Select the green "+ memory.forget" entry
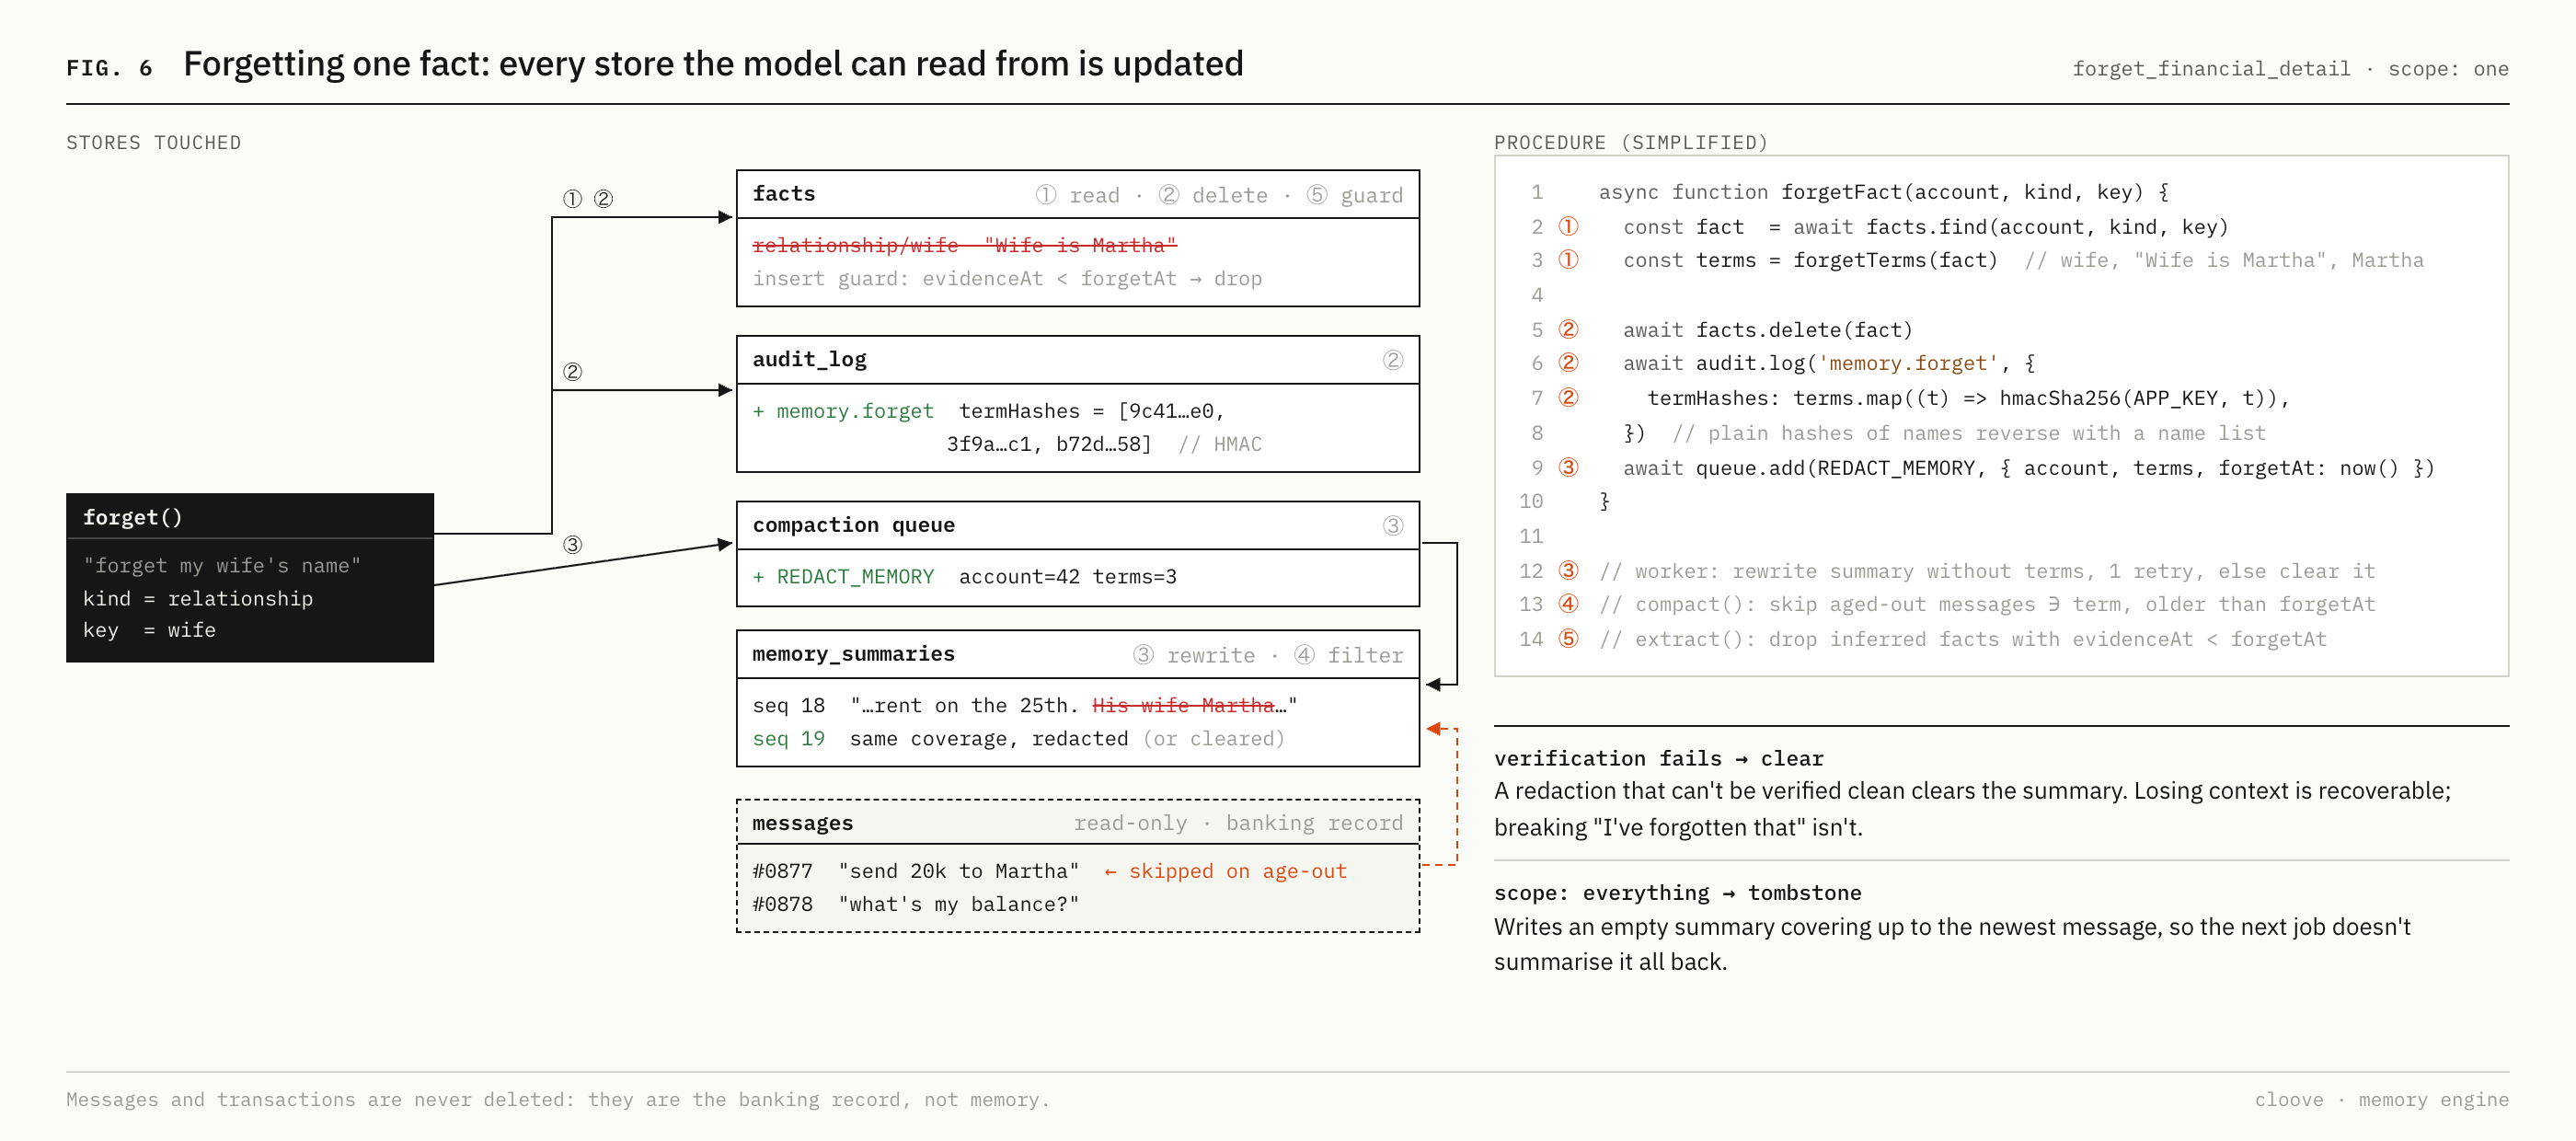This screenshot has width=2576, height=1141. tap(843, 411)
